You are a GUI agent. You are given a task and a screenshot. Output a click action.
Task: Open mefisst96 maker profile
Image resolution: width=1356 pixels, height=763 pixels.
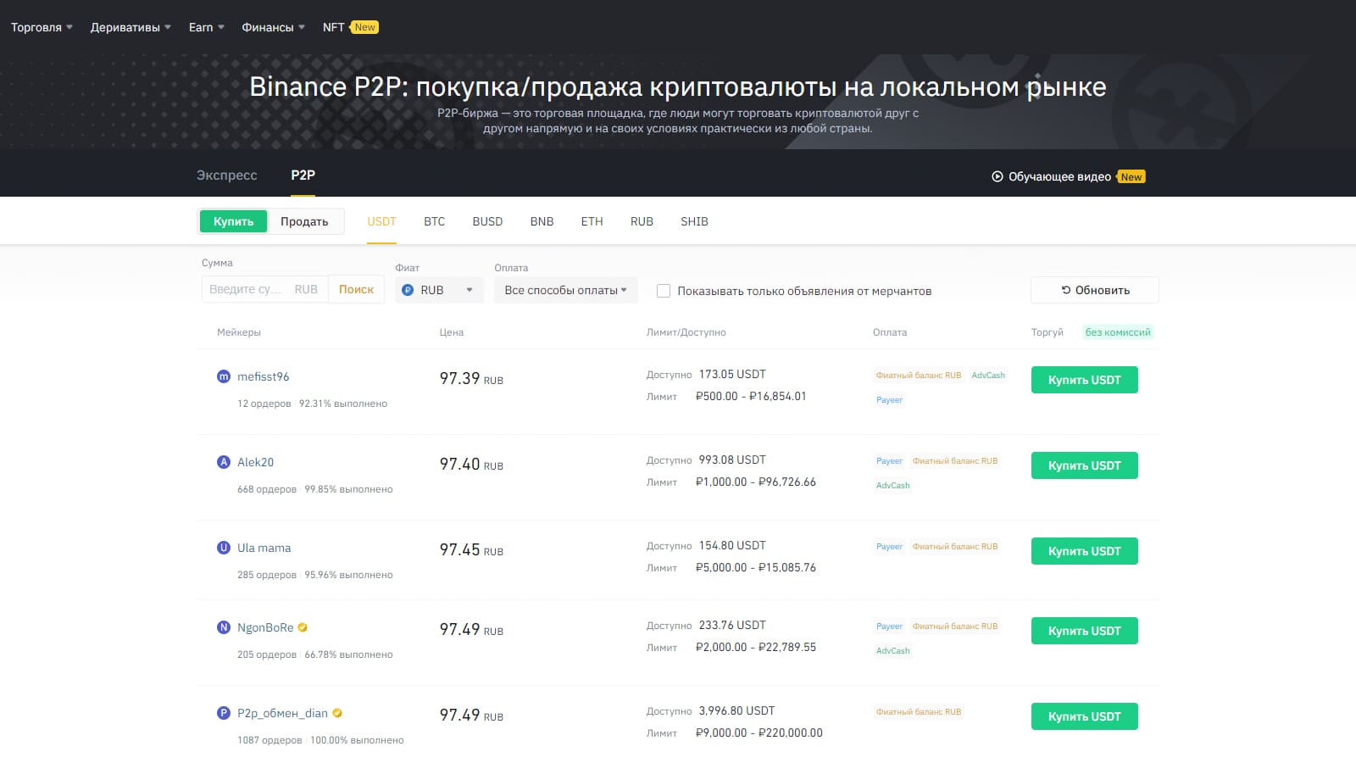tap(263, 376)
